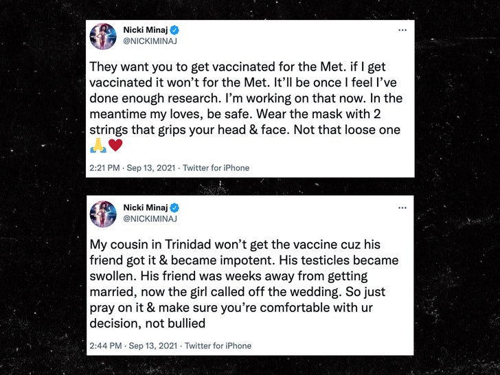Click the Sep 13, 2021 date on the top tweet
The width and height of the screenshot is (500, 375).
(x=151, y=168)
